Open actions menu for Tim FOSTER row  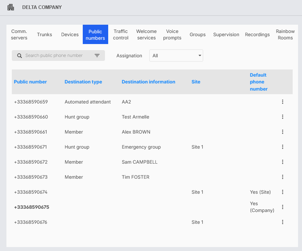pos(283,177)
